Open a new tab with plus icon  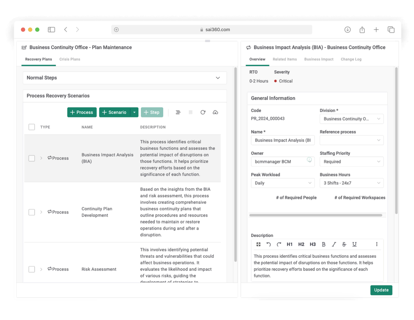tap(376, 30)
